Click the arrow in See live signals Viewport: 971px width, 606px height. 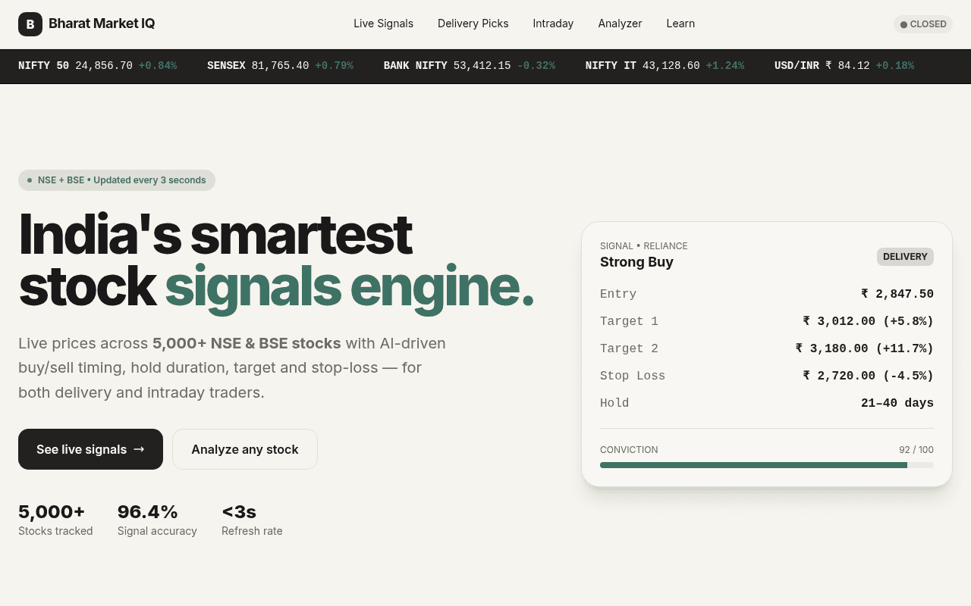[139, 449]
